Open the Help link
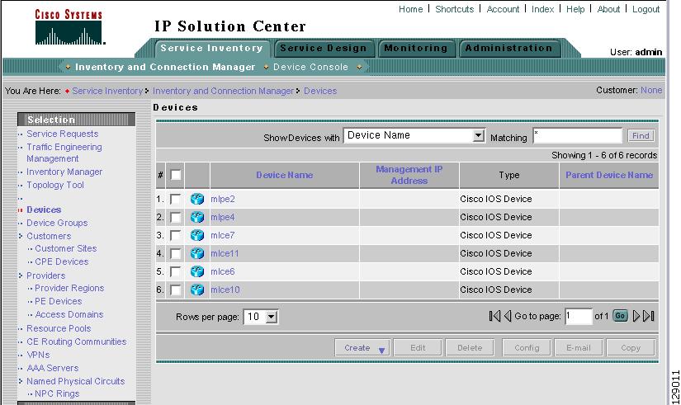The image size is (681, 405). tap(575, 9)
